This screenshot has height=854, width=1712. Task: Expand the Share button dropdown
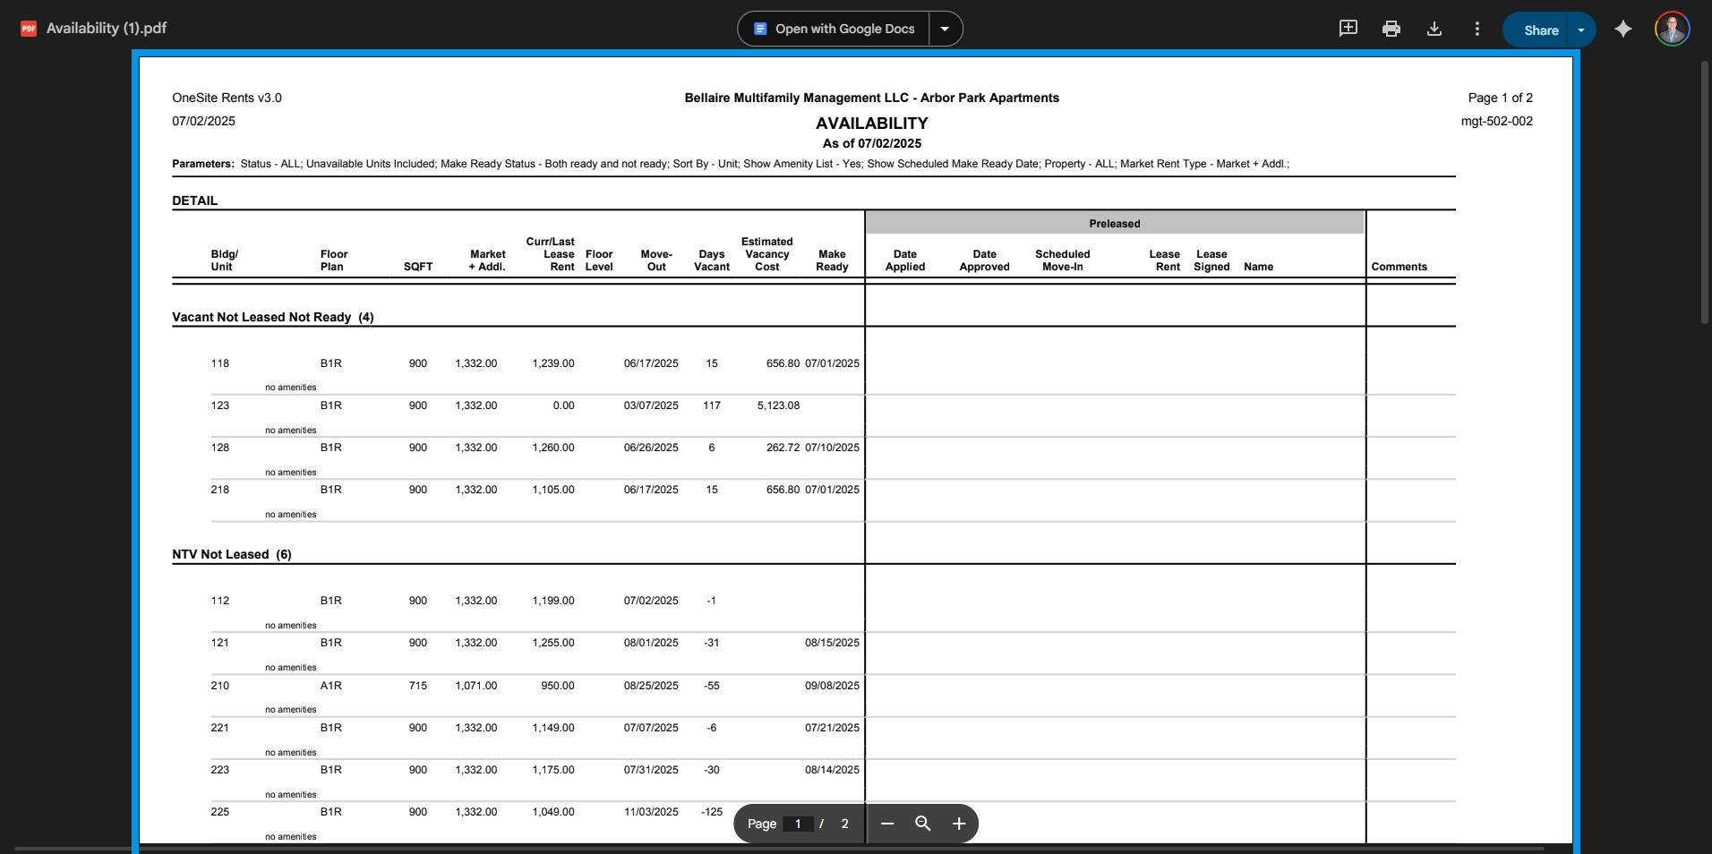(x=1581, y=28)
